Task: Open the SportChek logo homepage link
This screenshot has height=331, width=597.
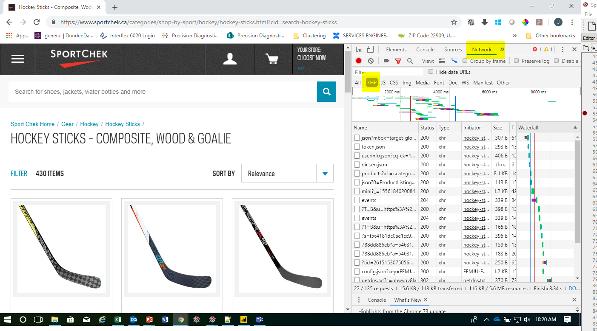Action: click(79, 59)
